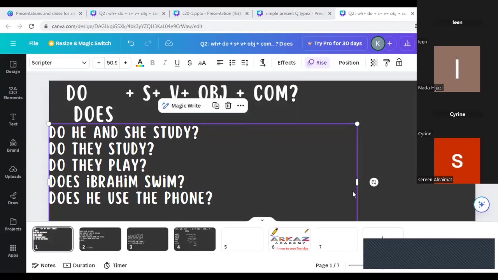This screenshot has width=498, height=280.
Task: Increase font size with plus button
Action: click(125, 63)
